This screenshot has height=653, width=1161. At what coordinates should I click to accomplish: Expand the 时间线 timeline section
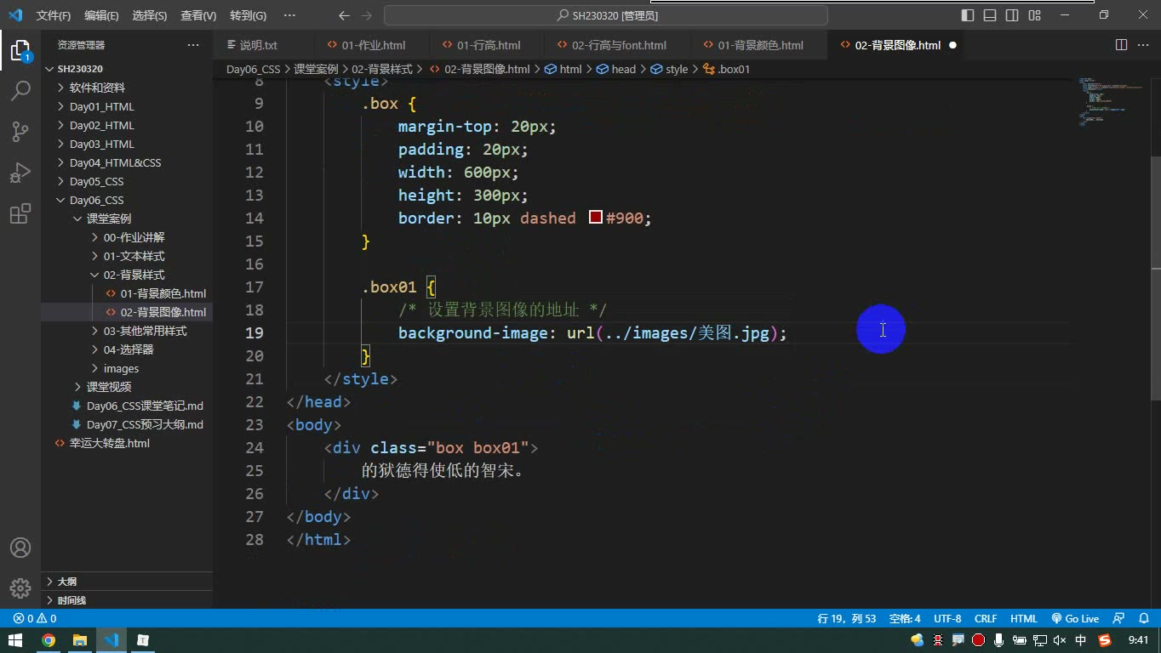coord(127,600)
